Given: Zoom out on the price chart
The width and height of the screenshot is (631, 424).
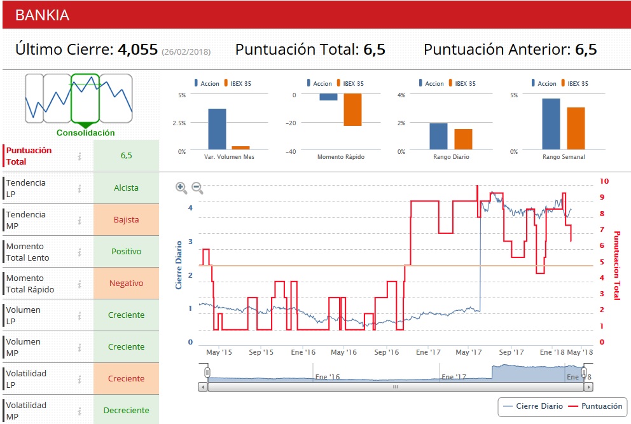Looking at the screenshot, I should pos(197,188).
